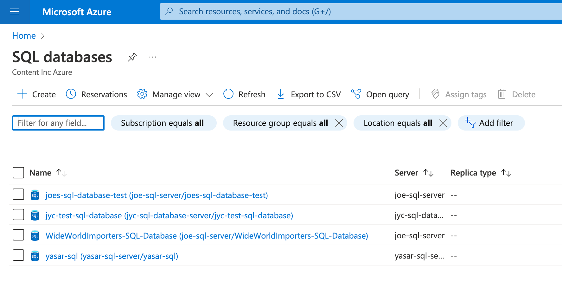The image size is (562, 282).
Task: Open the hamburger portal menu
Action: click(15, 12)
